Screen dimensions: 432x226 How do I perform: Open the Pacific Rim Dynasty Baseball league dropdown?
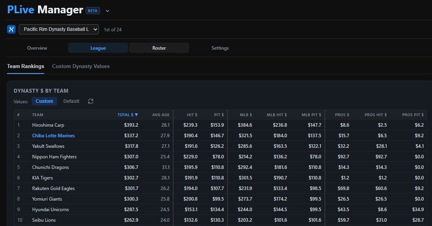click(x=59, y=29)
